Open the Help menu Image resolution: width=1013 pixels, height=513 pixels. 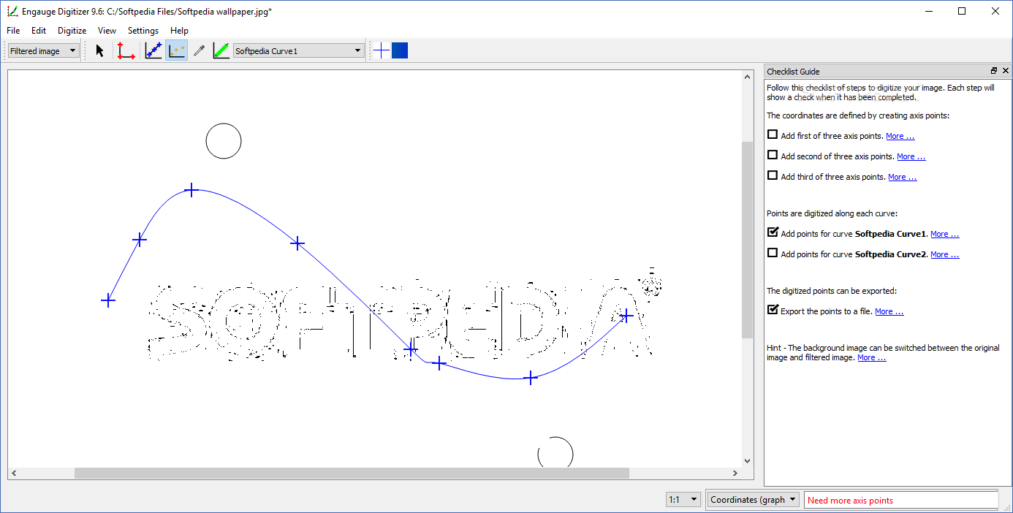click(x=179, y=31)
